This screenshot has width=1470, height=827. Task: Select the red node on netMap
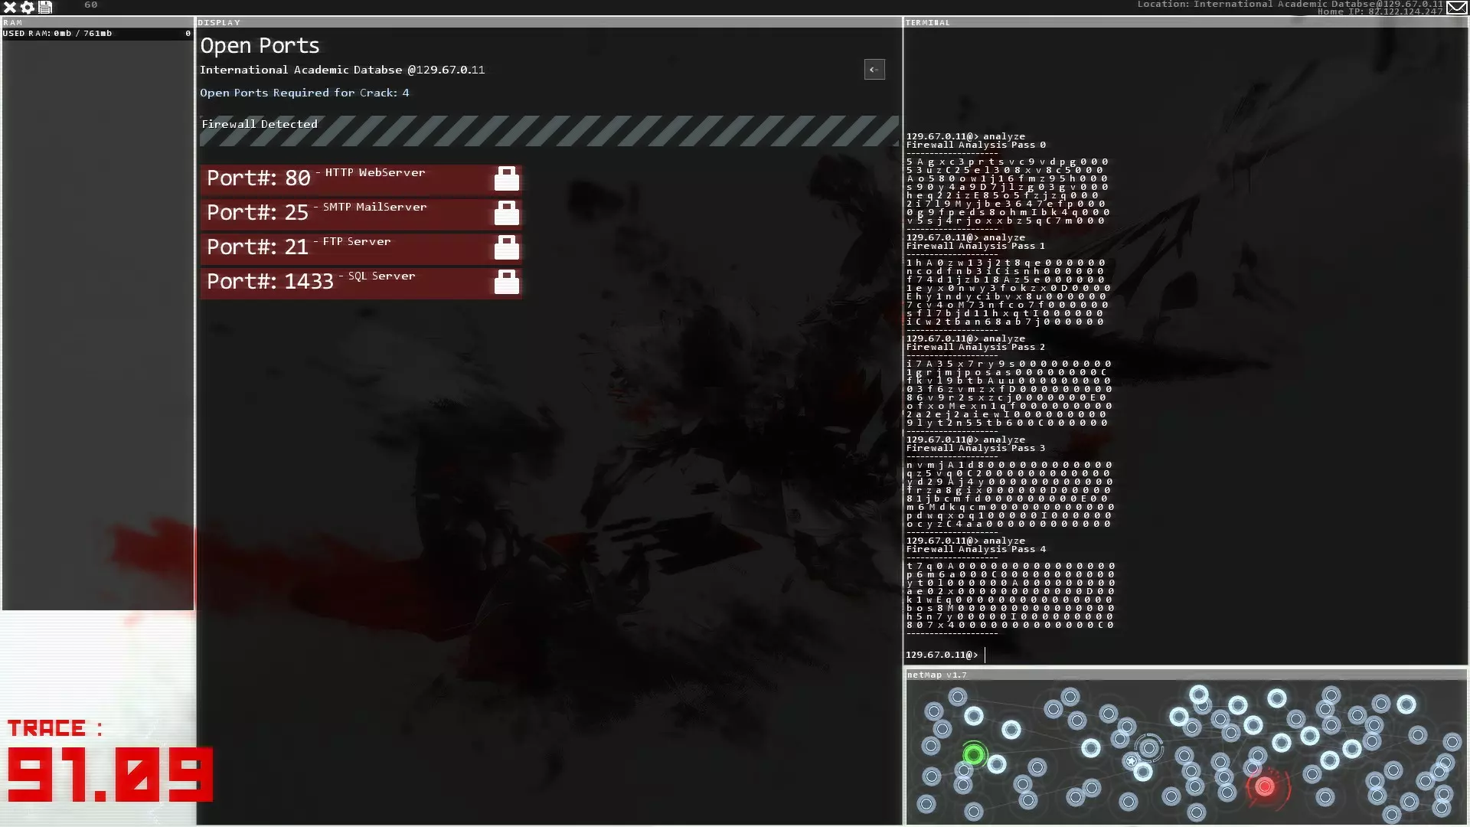pos(1265,786)
